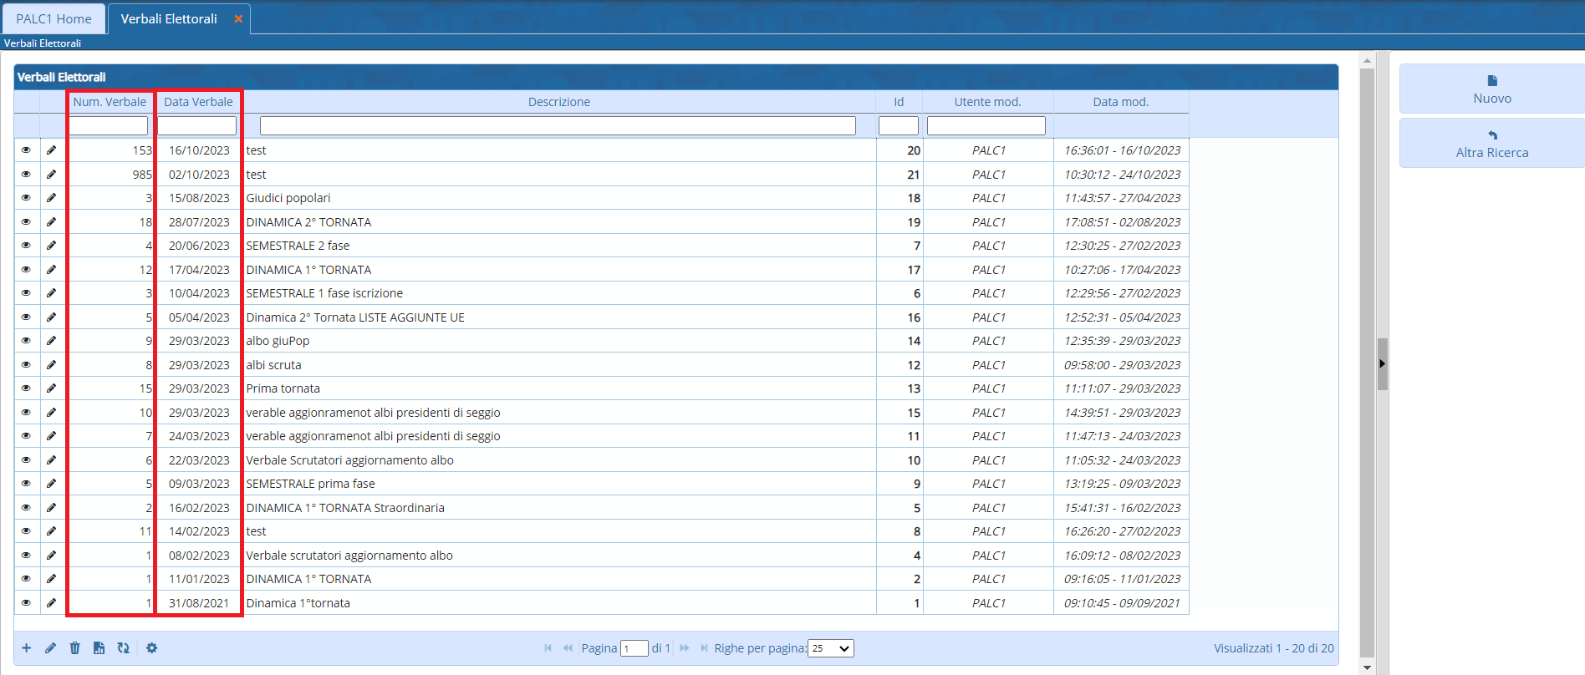
Task: Open the grid settings gear icon
Action: point(152,648)
